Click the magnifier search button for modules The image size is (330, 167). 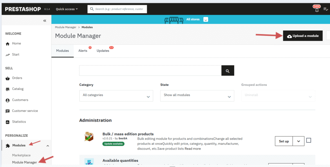(x=228, y=71)
